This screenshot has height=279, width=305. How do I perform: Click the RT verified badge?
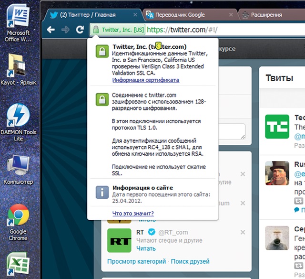tap(152, 232)
